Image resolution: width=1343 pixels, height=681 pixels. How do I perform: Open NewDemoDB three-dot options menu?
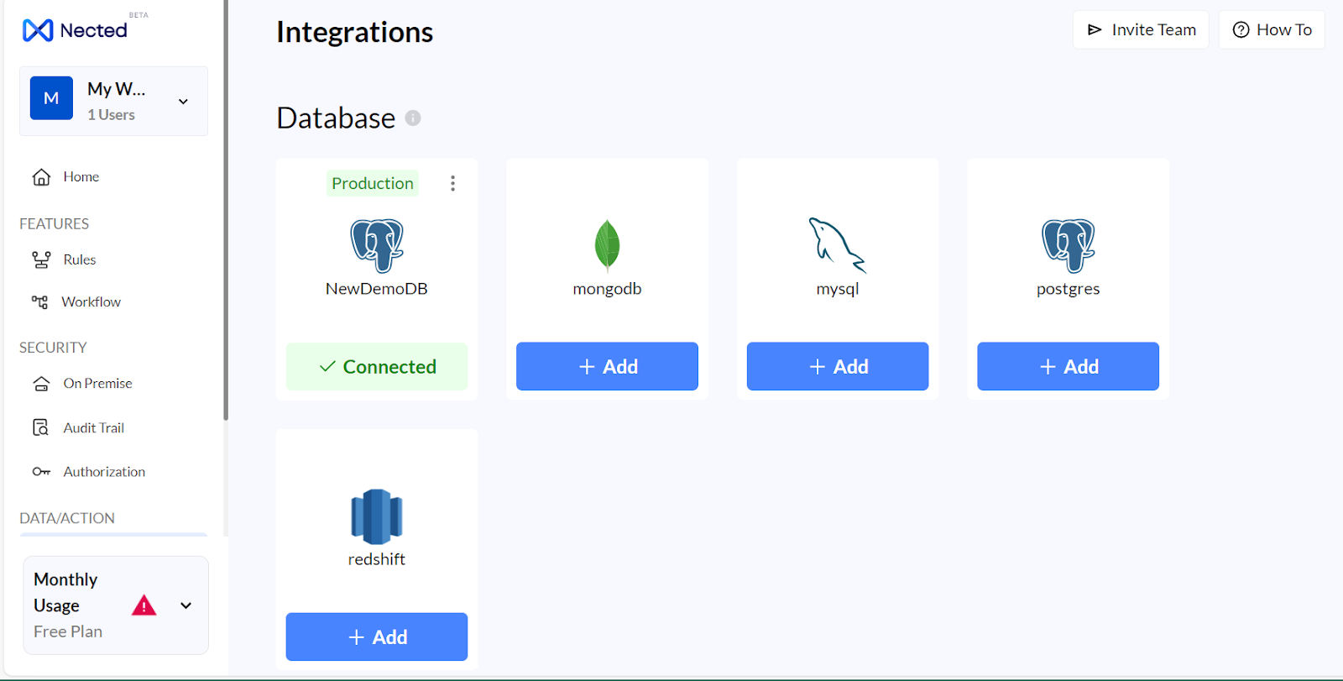pyautogui.click(x=452, y=183)
